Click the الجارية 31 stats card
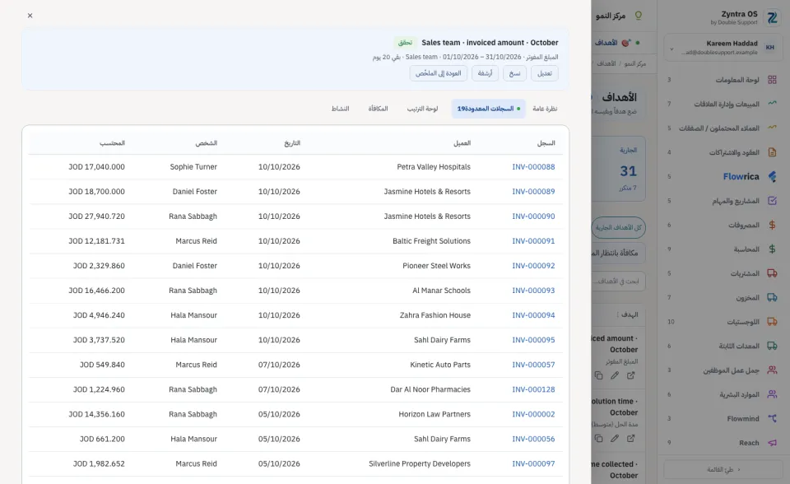Screen dimensions: 790x484 tap(619, 169)
